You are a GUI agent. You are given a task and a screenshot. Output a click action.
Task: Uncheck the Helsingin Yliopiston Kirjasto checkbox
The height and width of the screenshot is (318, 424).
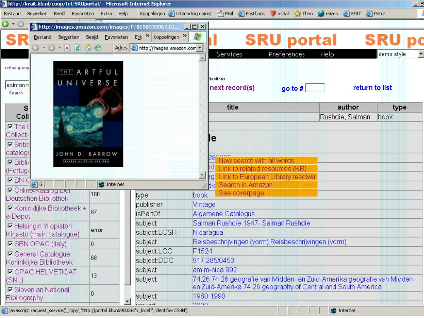(10, 226)
